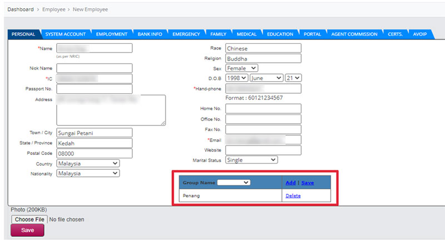This screenshot has height=241, width=445.
Task: Expand the Sex dropdown
Action: (x=241, y=68)
